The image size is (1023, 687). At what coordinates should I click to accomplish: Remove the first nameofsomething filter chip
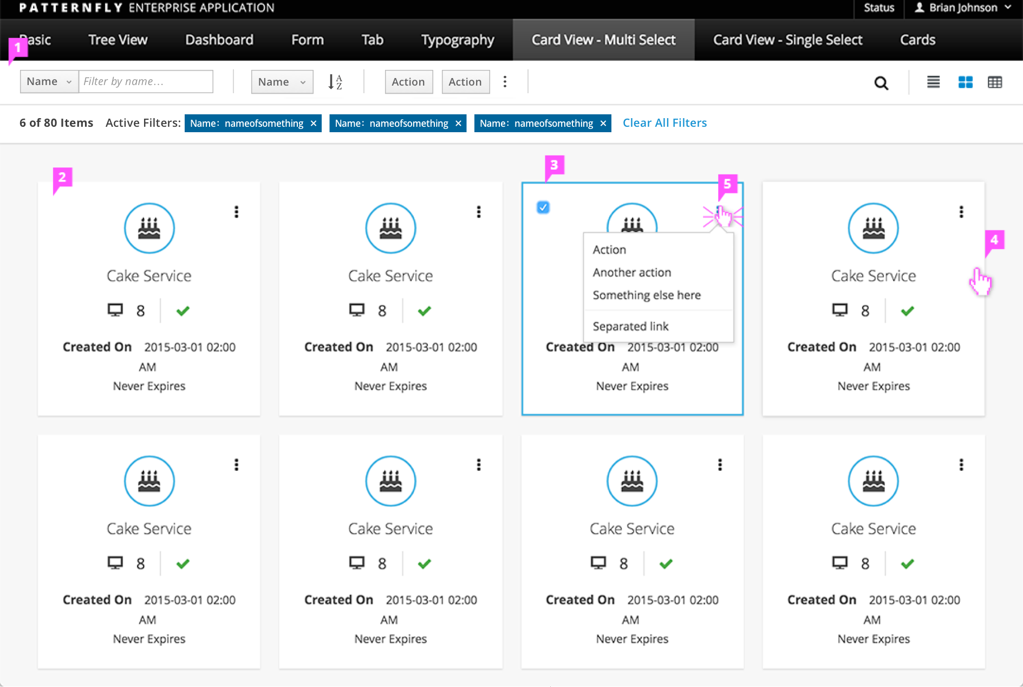click(x=314, y=124)
